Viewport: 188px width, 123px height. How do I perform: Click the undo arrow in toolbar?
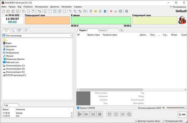point(39,11)
